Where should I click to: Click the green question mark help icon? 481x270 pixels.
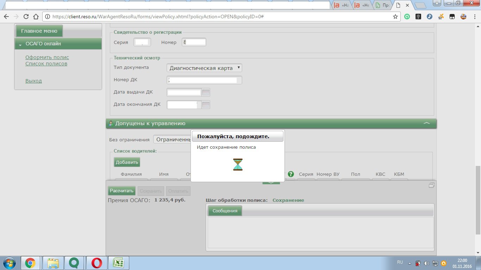291,174
